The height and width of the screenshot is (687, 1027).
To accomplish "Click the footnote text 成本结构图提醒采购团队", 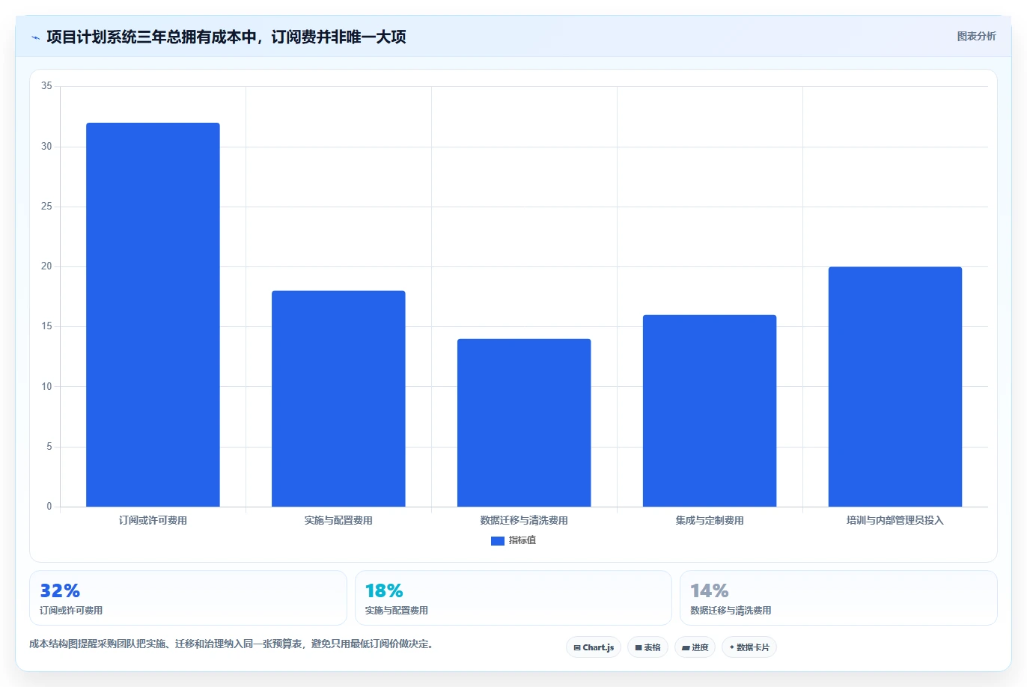I will [x=231, y=644].
